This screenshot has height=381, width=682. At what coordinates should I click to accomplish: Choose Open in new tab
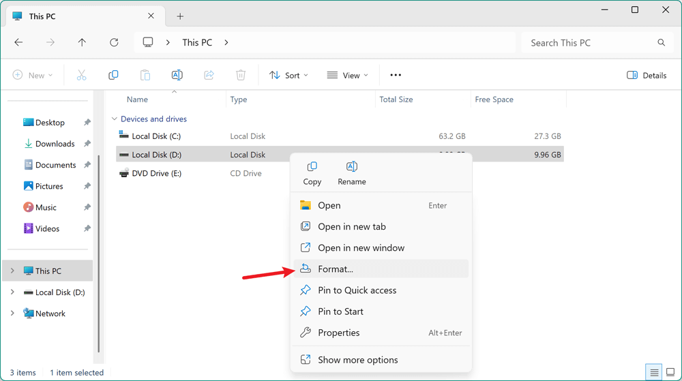click(381, 227)
